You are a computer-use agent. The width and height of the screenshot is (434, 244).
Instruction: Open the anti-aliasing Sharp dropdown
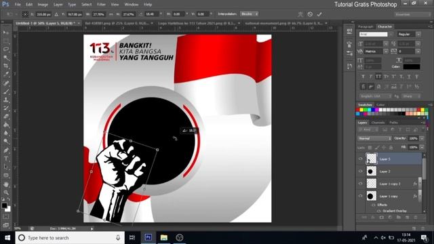click(x=412, y=96)
